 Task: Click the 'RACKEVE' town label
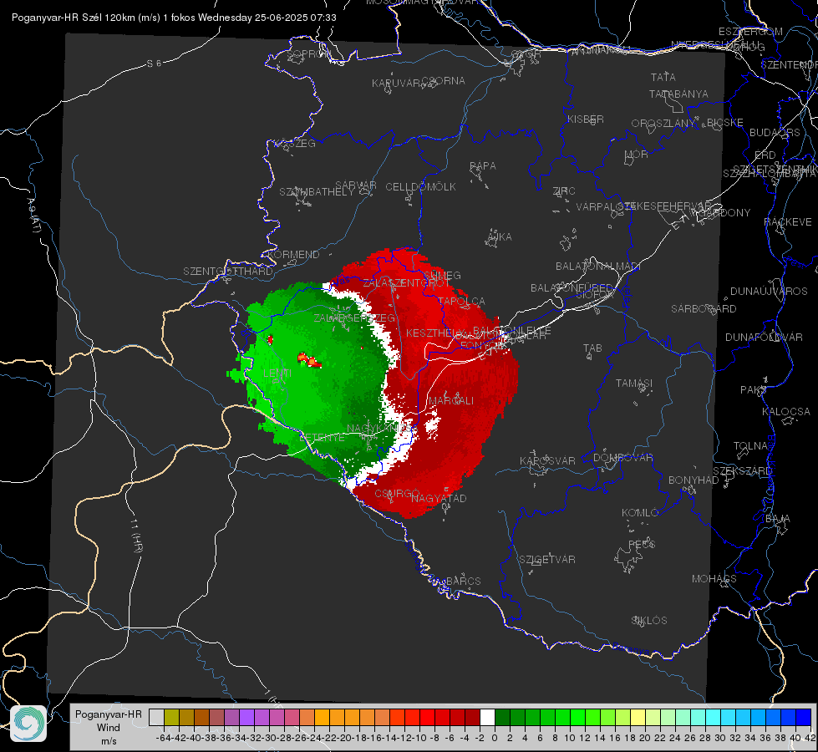[x=788, y=222]
